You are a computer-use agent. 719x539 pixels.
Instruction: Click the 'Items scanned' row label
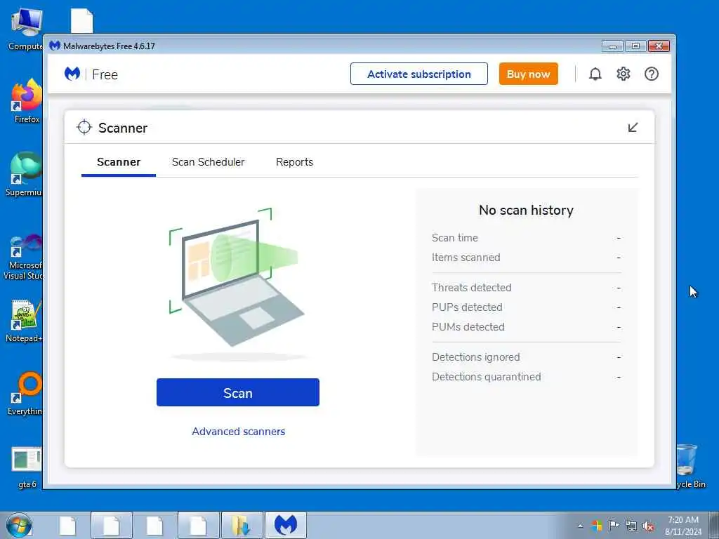click(x=466, y=257)
